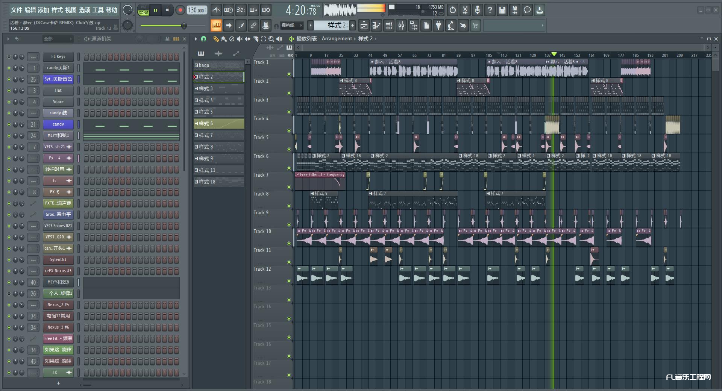Open the 栅格线 snap dropdown
The image size is (722, 391).
(292, 26)
